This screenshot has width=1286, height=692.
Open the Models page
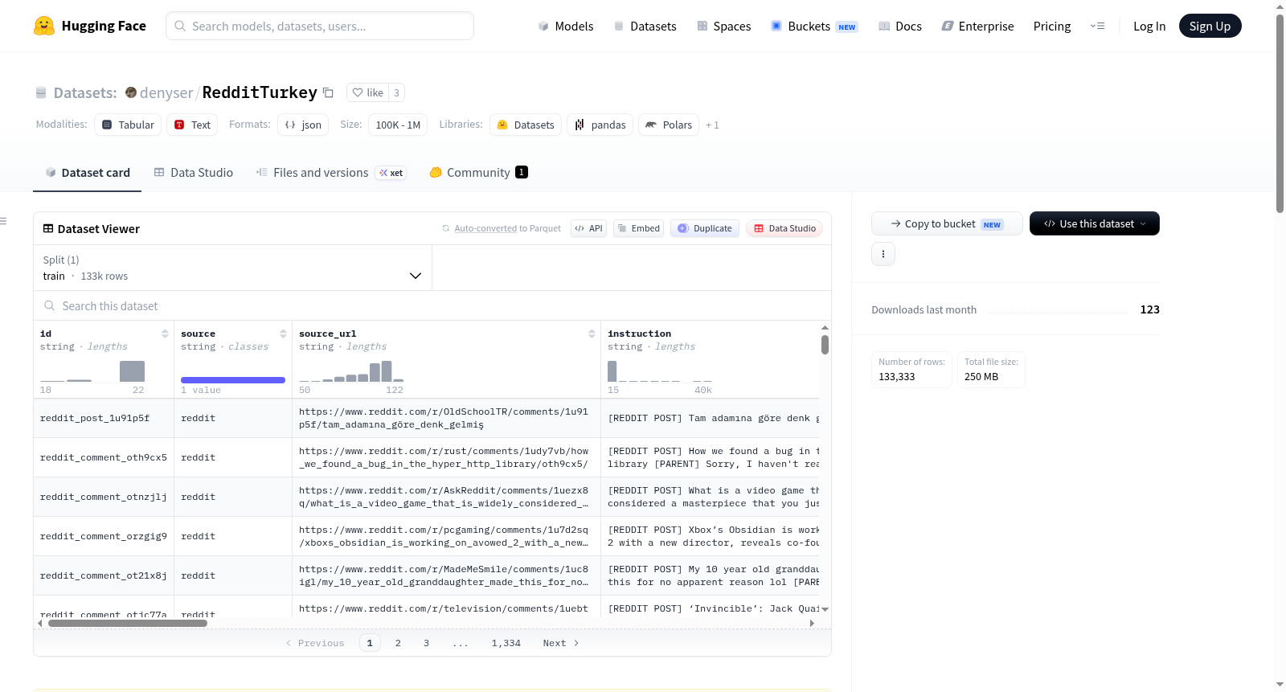(x=566, y=26)
